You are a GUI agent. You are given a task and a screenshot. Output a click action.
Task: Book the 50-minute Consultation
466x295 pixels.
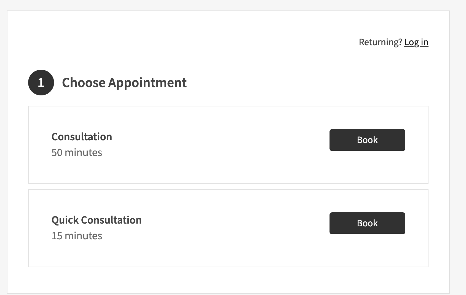point(367,140)
